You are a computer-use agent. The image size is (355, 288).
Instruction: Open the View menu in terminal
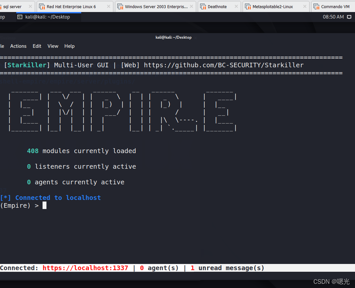coord(53,46)
